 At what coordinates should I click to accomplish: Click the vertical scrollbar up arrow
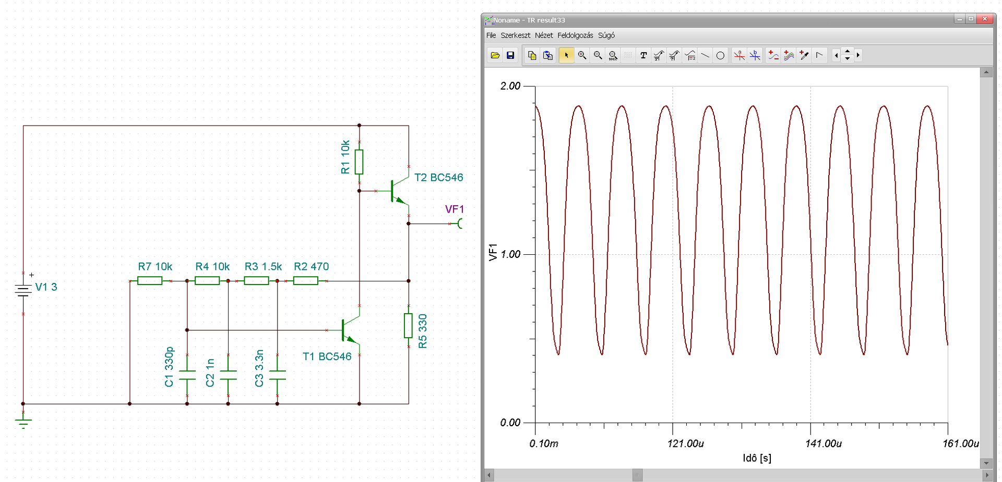(986, 72)
